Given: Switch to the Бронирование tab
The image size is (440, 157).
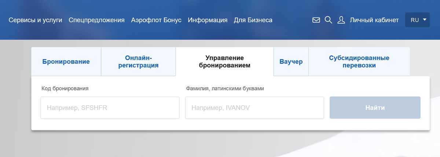Looking at the screenshot, I should click(66, 62).
